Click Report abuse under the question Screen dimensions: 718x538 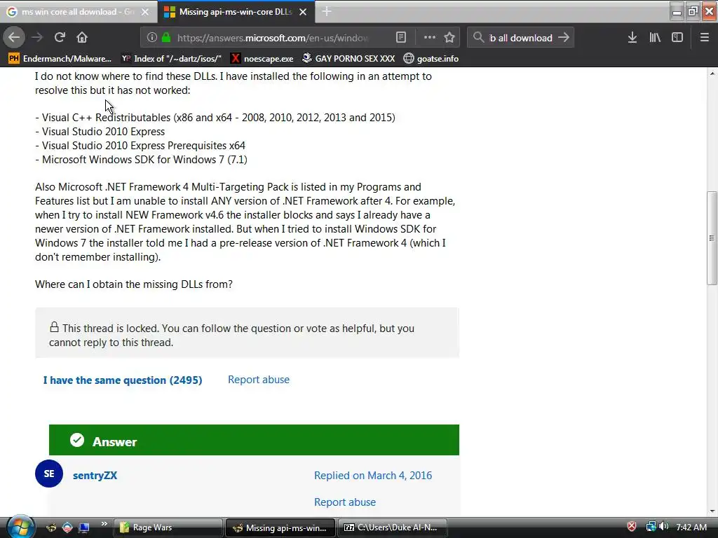coord(259,380)
